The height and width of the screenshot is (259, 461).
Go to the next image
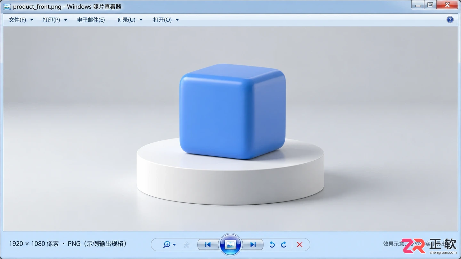pyautogui.click(x=253, y=245)
